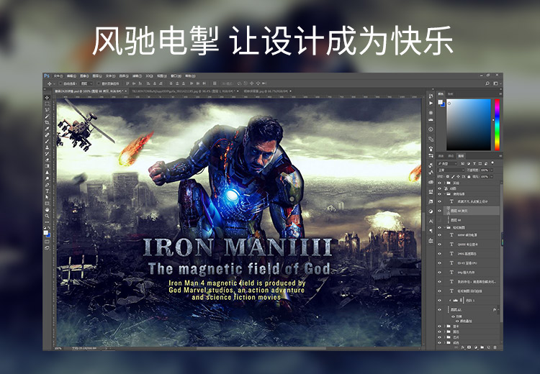Open the 编辑 (Edit) menu

(x=71, y=76)
